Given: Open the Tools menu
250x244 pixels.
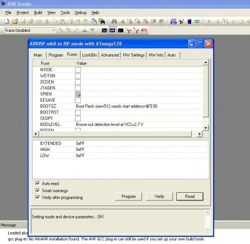Looking at the screenshot, I should [x=65, y=12].
